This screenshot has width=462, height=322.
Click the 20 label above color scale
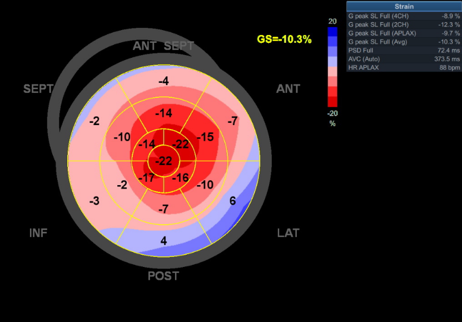point(332,21)
